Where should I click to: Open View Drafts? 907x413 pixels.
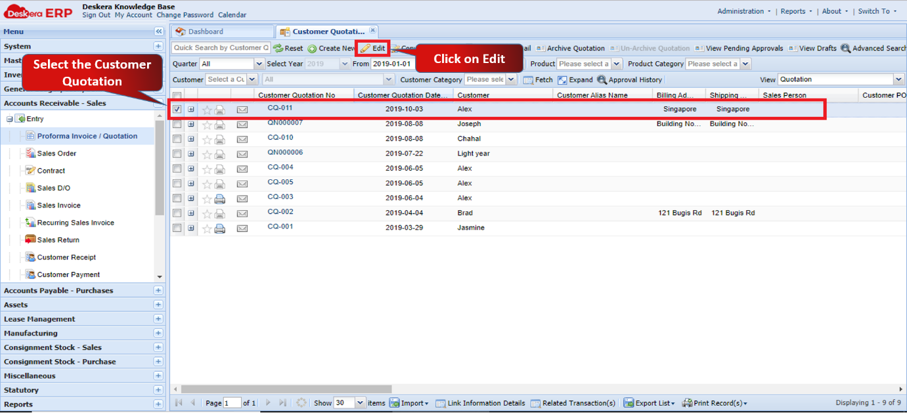[812, 48]
